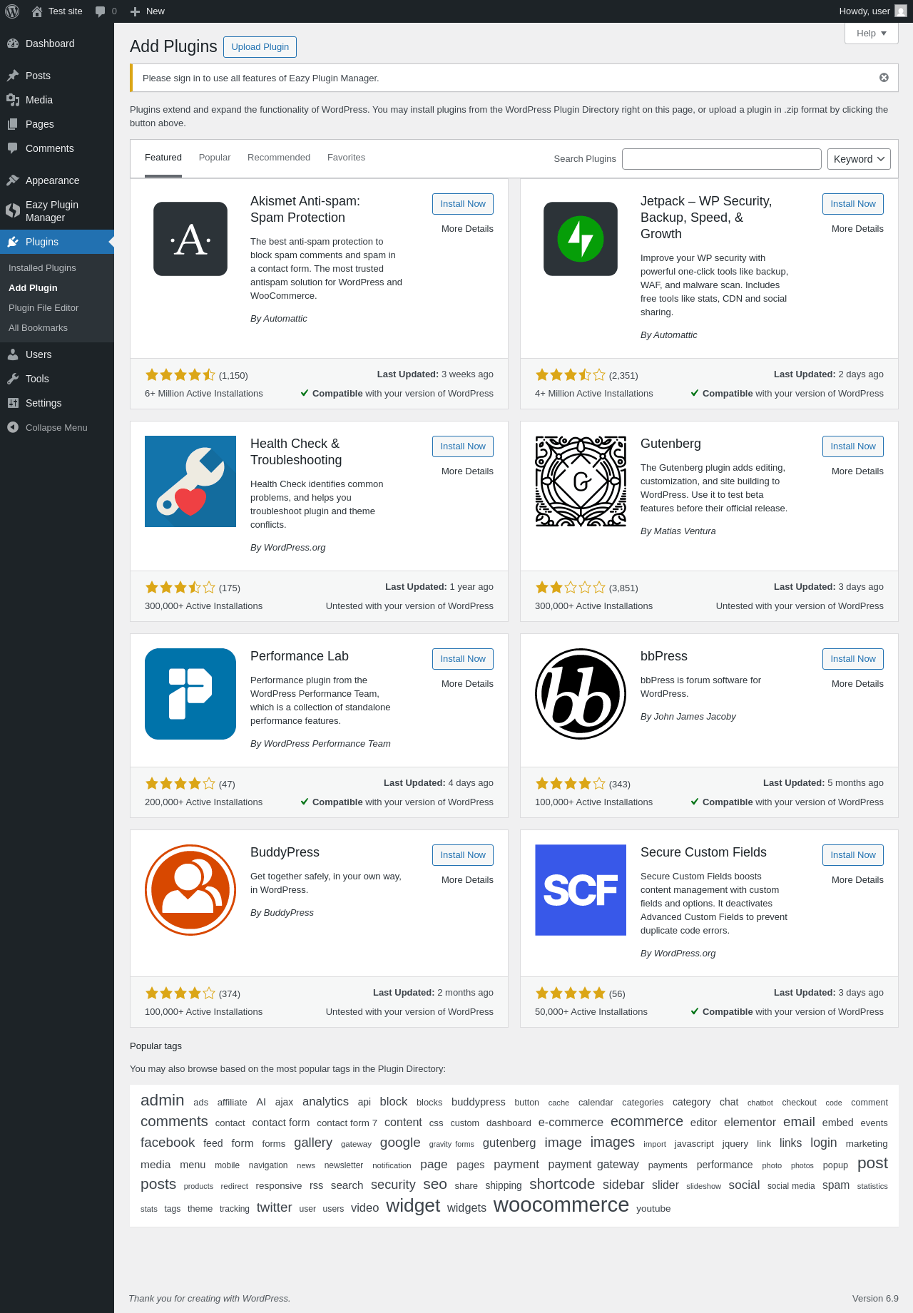The image size is (913, 1313).
Task: Click the Appearance brush icon
Action: coord(13,180)
